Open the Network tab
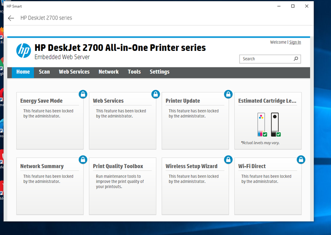Image resolution: width=331 pixels, height=235 pixels. click(109, 72)
